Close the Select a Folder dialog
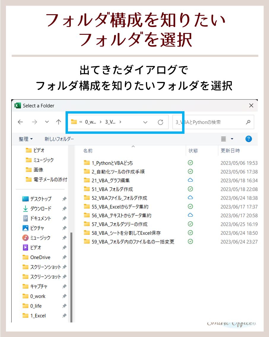Screen dimensions: 269x337 (251, 105)
